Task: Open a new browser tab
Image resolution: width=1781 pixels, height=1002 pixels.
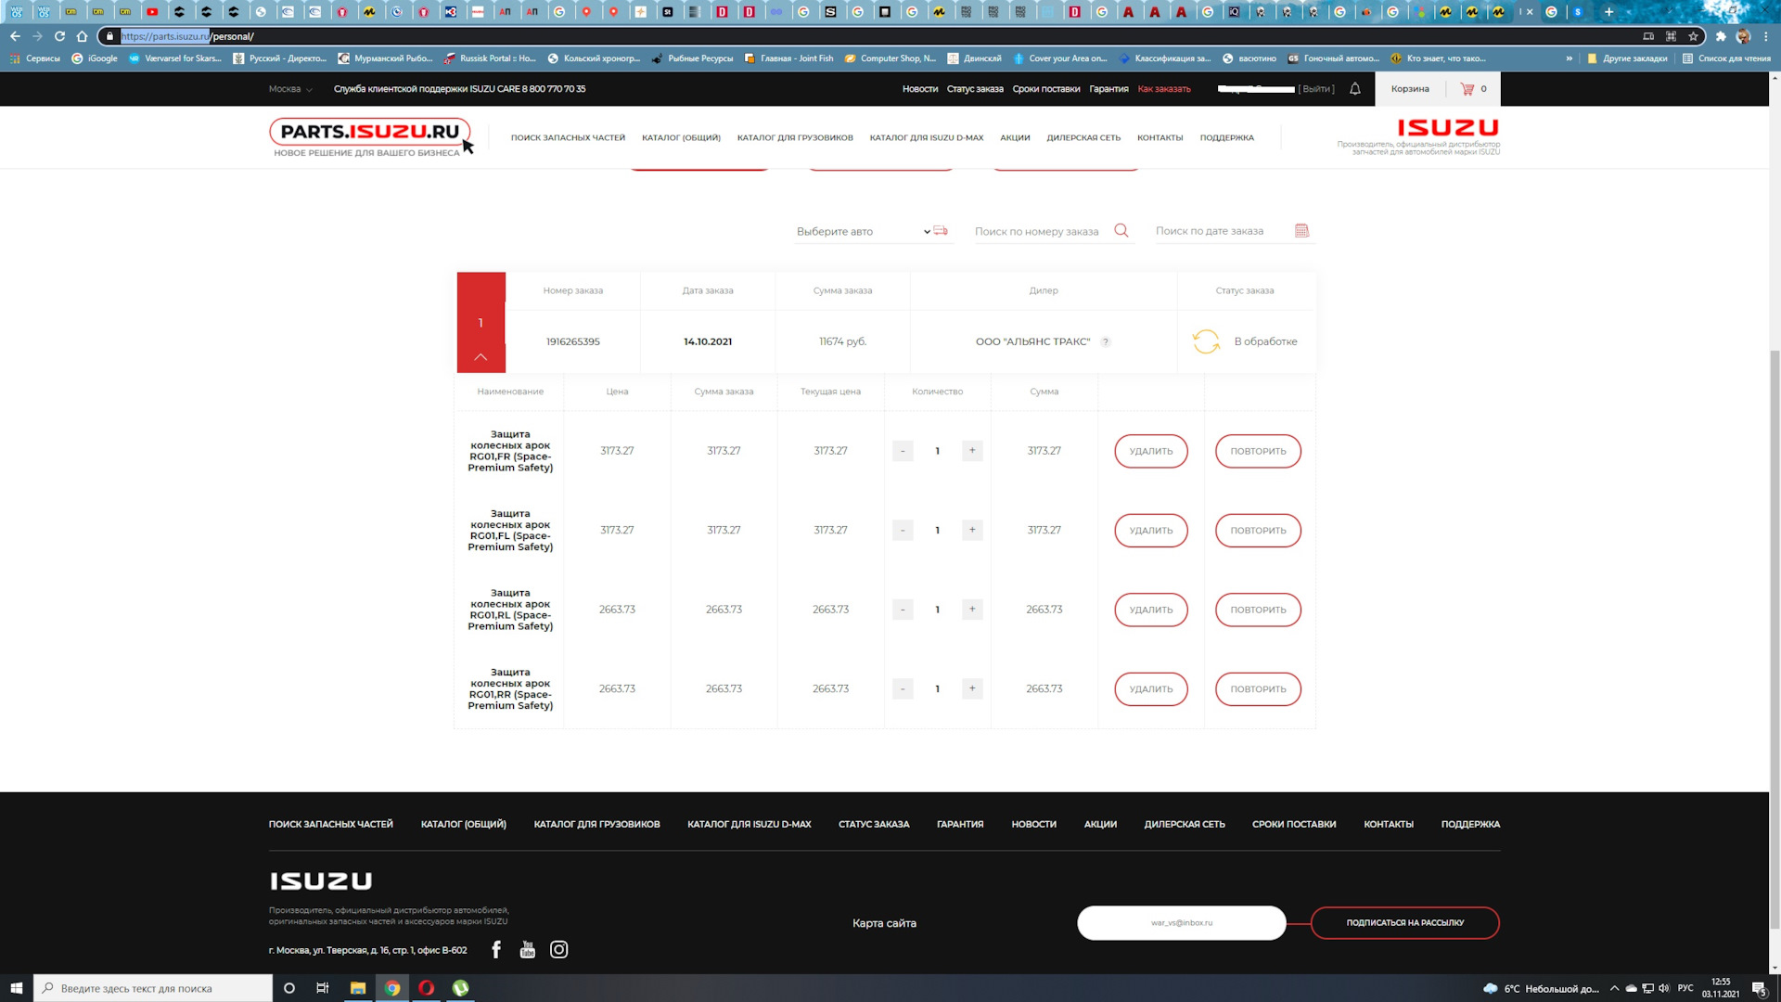Action: [x=1609, y=12]
